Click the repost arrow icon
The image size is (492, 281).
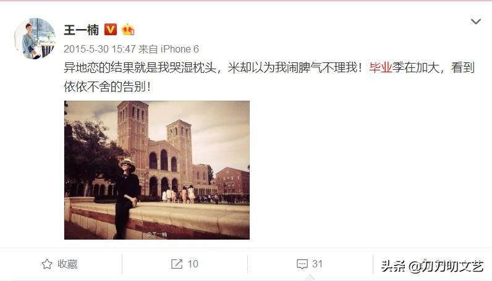(177, 264)
